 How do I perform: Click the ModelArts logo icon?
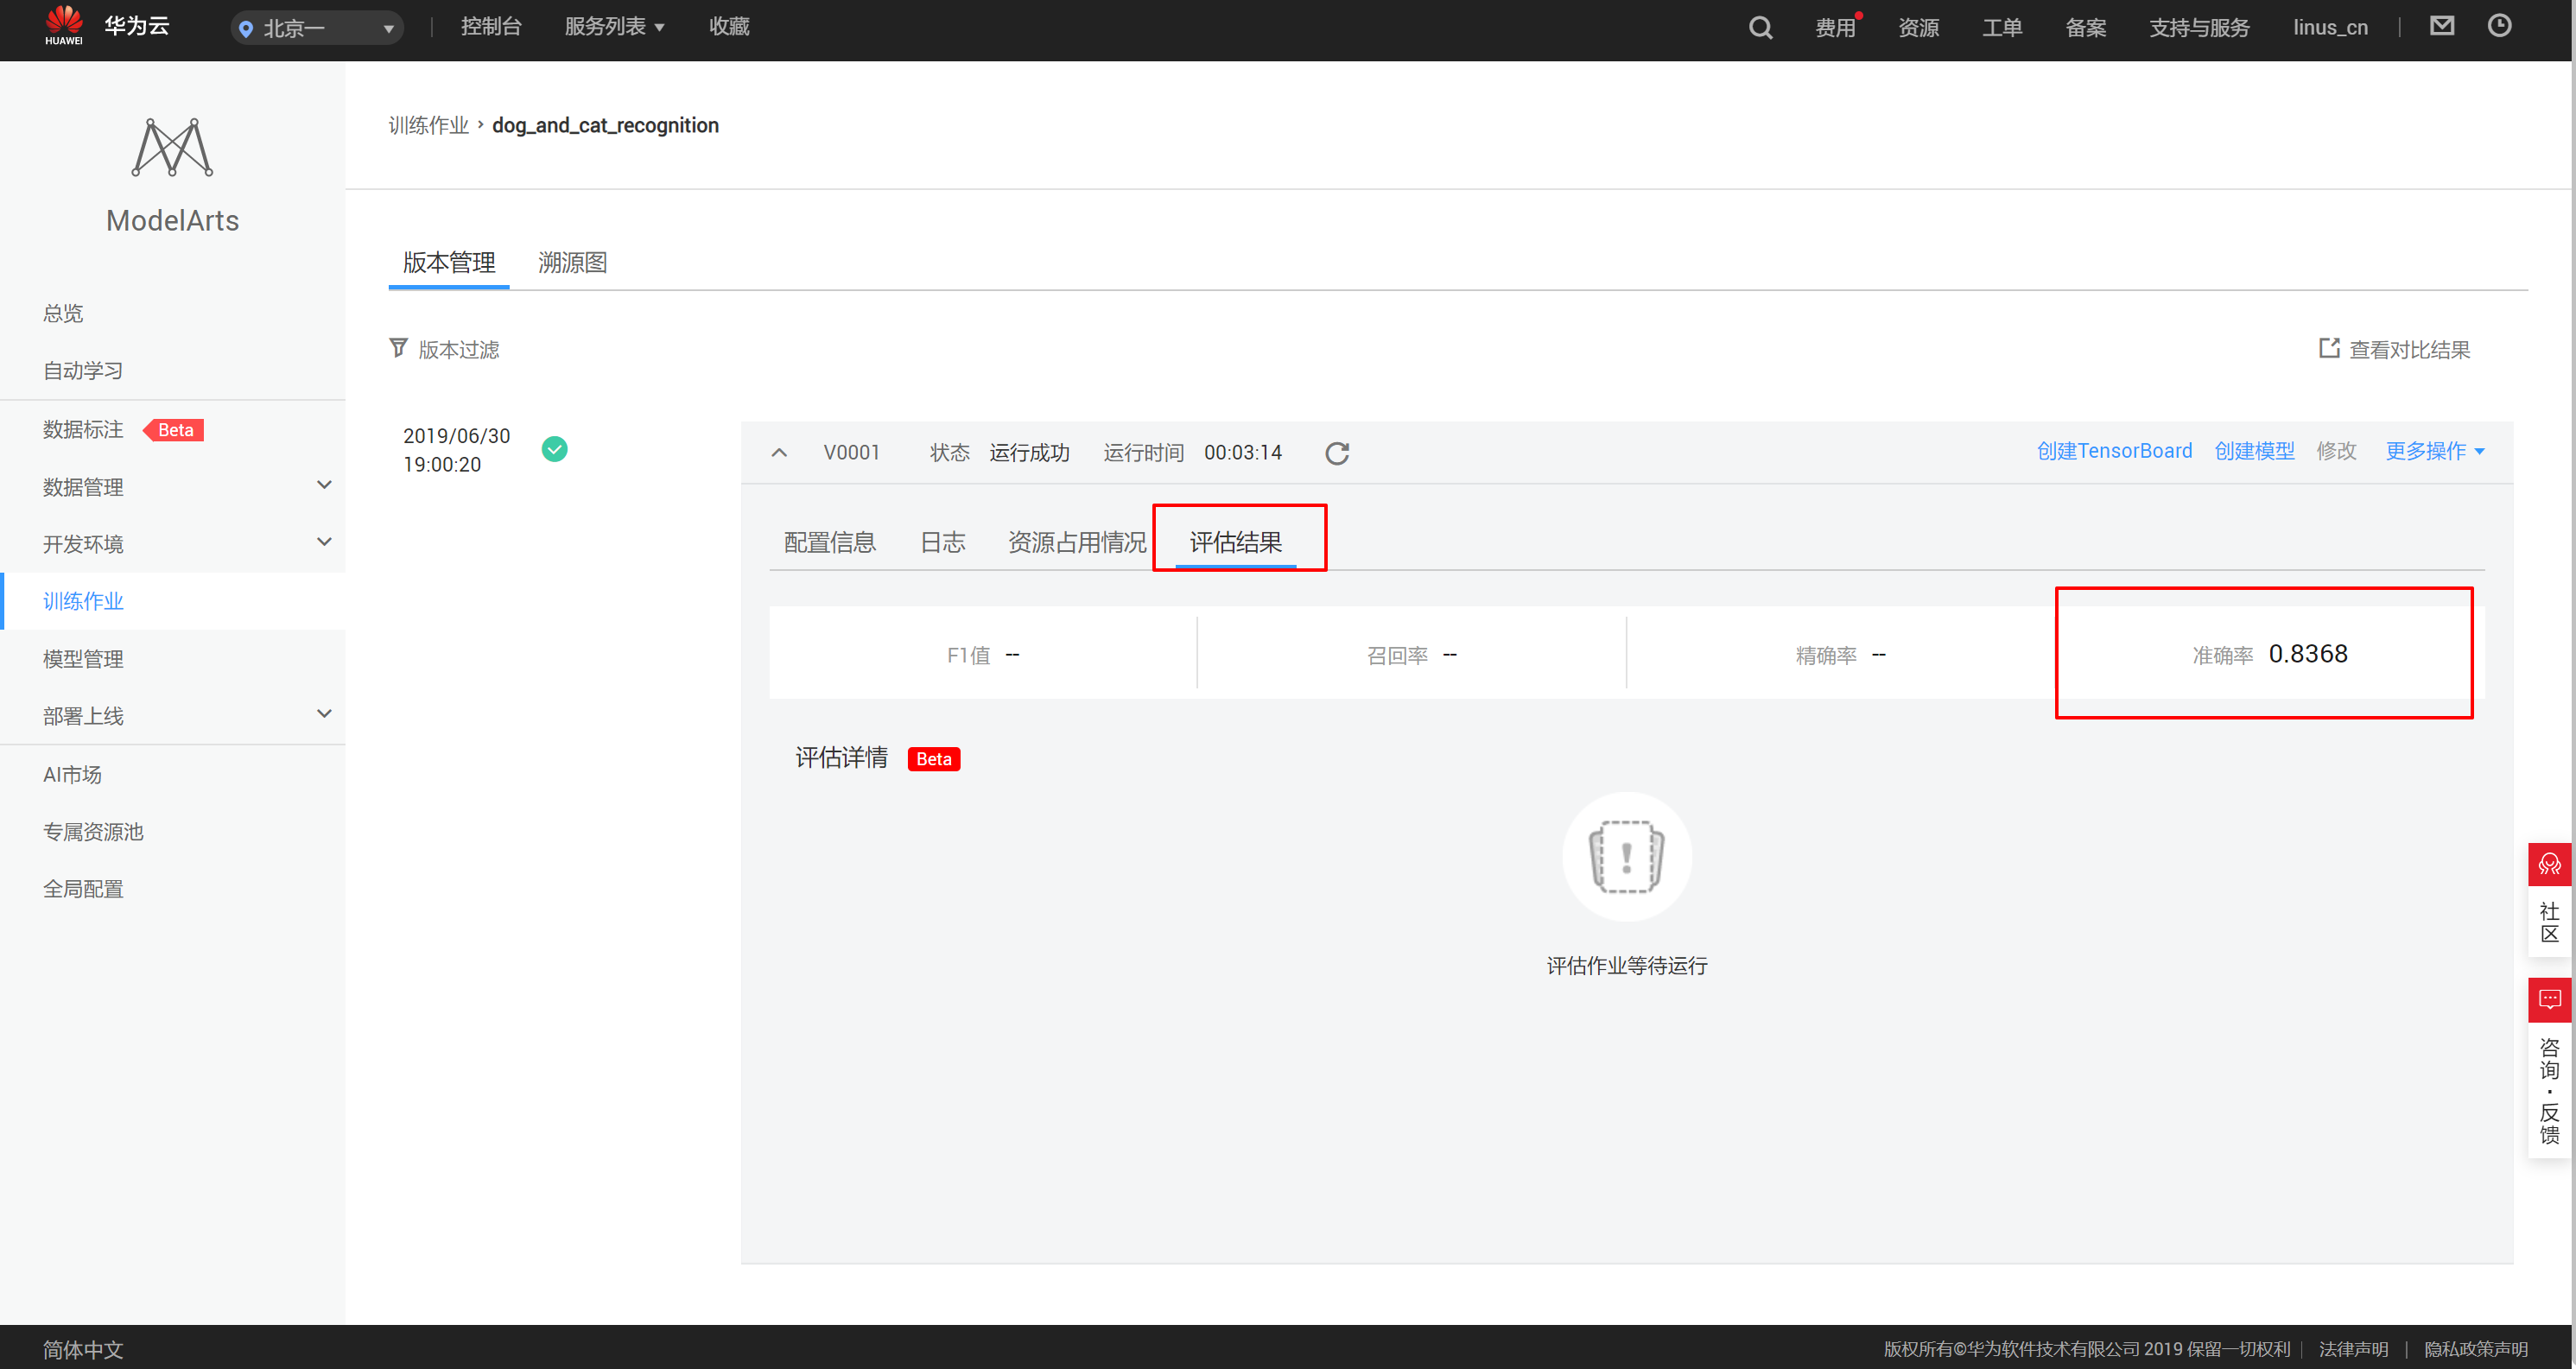click(172, 148)
